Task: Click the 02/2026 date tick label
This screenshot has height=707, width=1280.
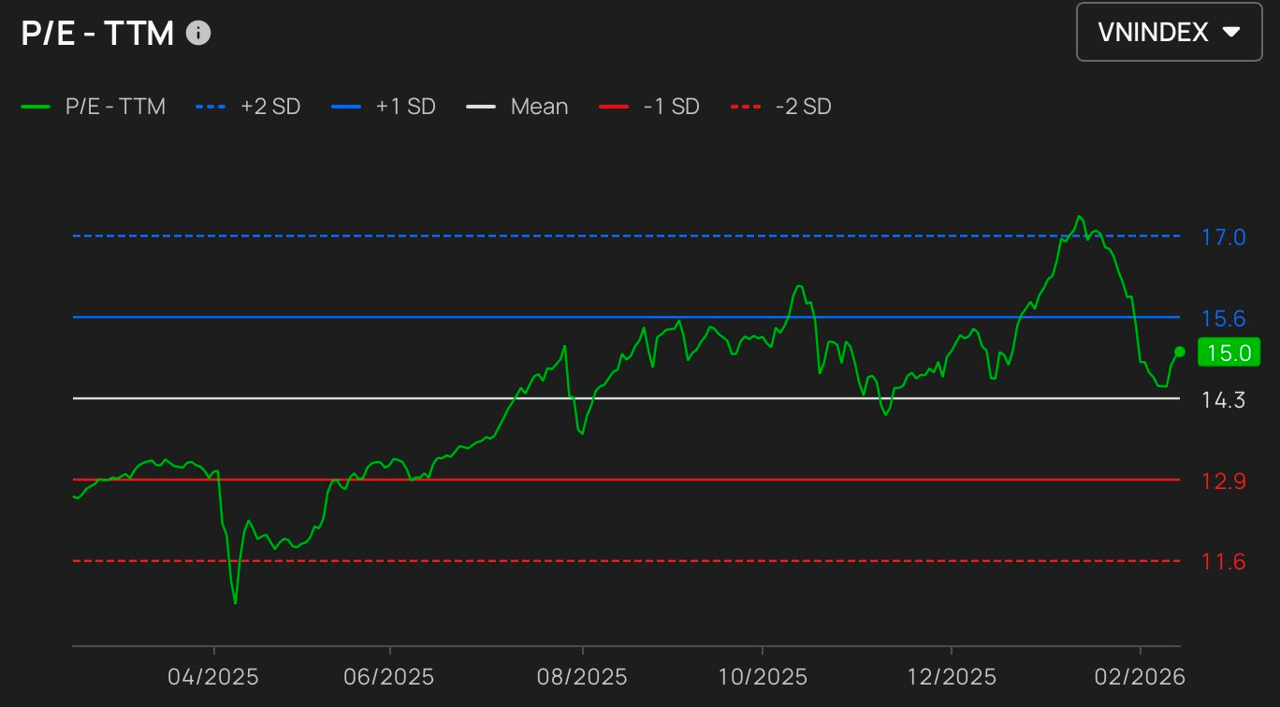Action: pyautogui.click(x=1140, y=676)
